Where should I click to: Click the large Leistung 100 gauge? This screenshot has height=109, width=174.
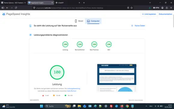(57, 72)
